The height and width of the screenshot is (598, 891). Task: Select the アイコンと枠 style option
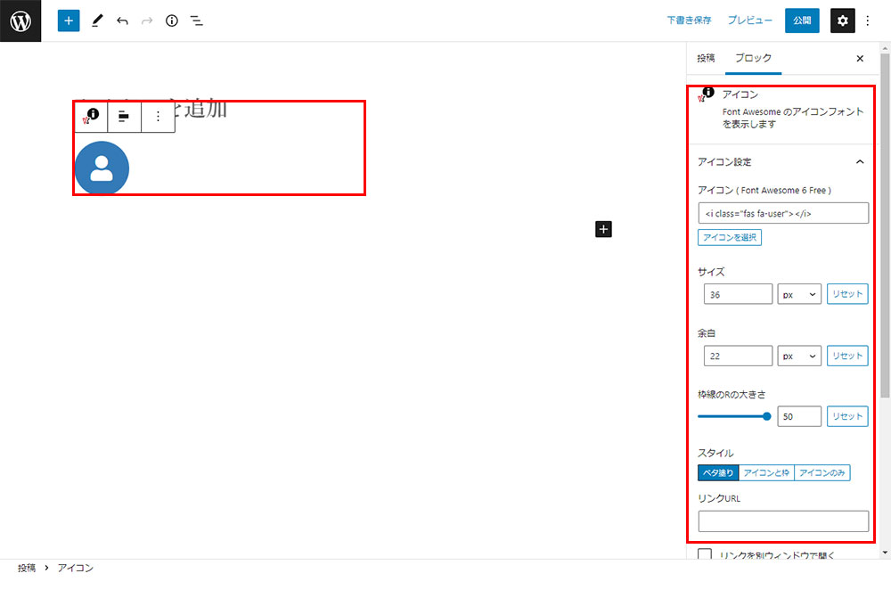pos(766,473)
